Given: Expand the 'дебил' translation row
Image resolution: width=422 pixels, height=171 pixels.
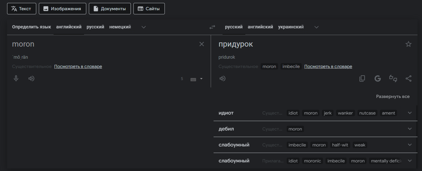Looking at the screenshot, I should click(x=410, y=129).
